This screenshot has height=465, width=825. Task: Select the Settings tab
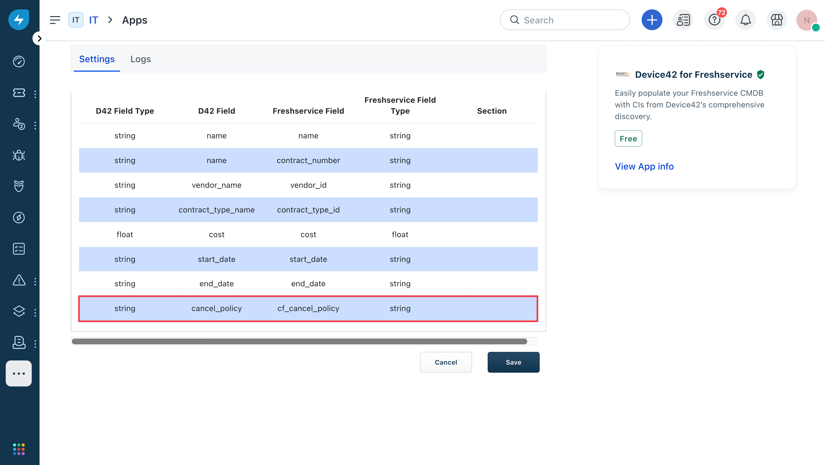tap(97, 59)
